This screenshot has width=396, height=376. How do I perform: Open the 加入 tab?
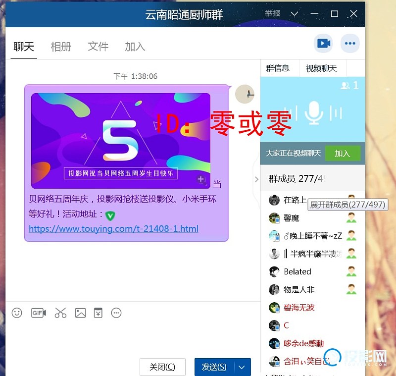point(135,47)
